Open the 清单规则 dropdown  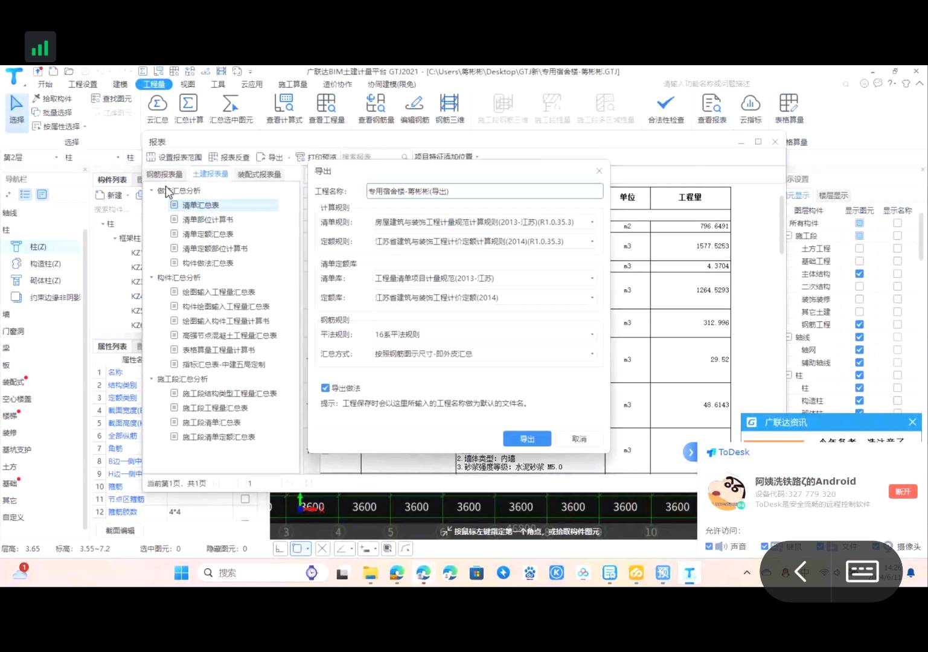click(485, 222)
